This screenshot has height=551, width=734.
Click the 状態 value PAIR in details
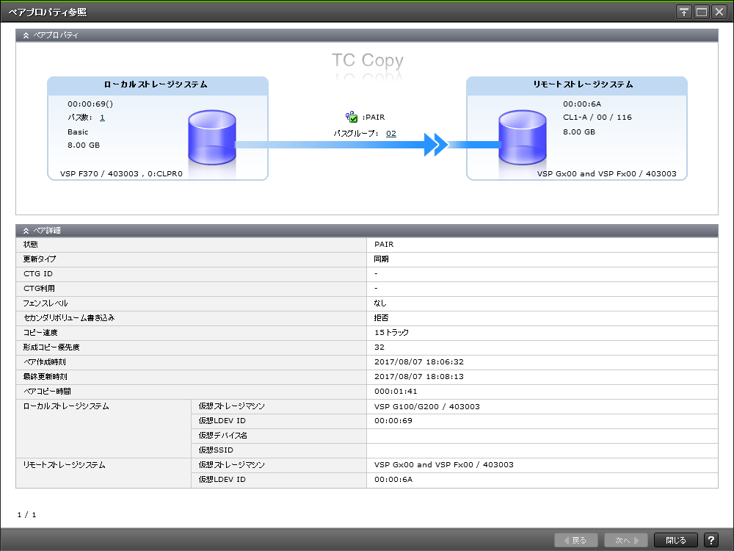pyautogui.click(x=384, y=244)
